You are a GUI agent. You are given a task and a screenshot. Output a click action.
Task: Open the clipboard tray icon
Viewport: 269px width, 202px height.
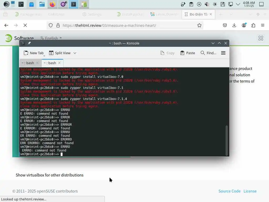click(191, 4)
